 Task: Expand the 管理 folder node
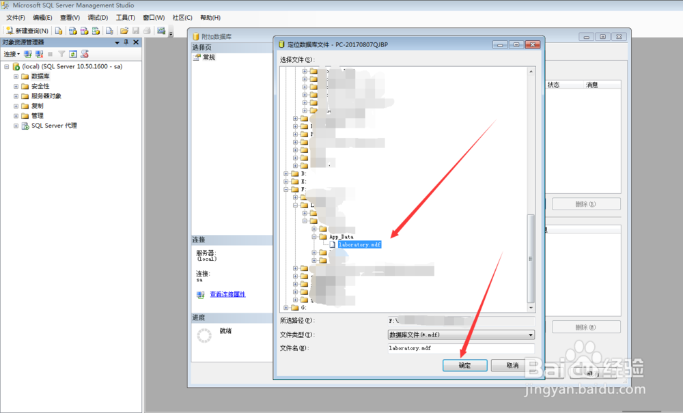pos(16,116)
